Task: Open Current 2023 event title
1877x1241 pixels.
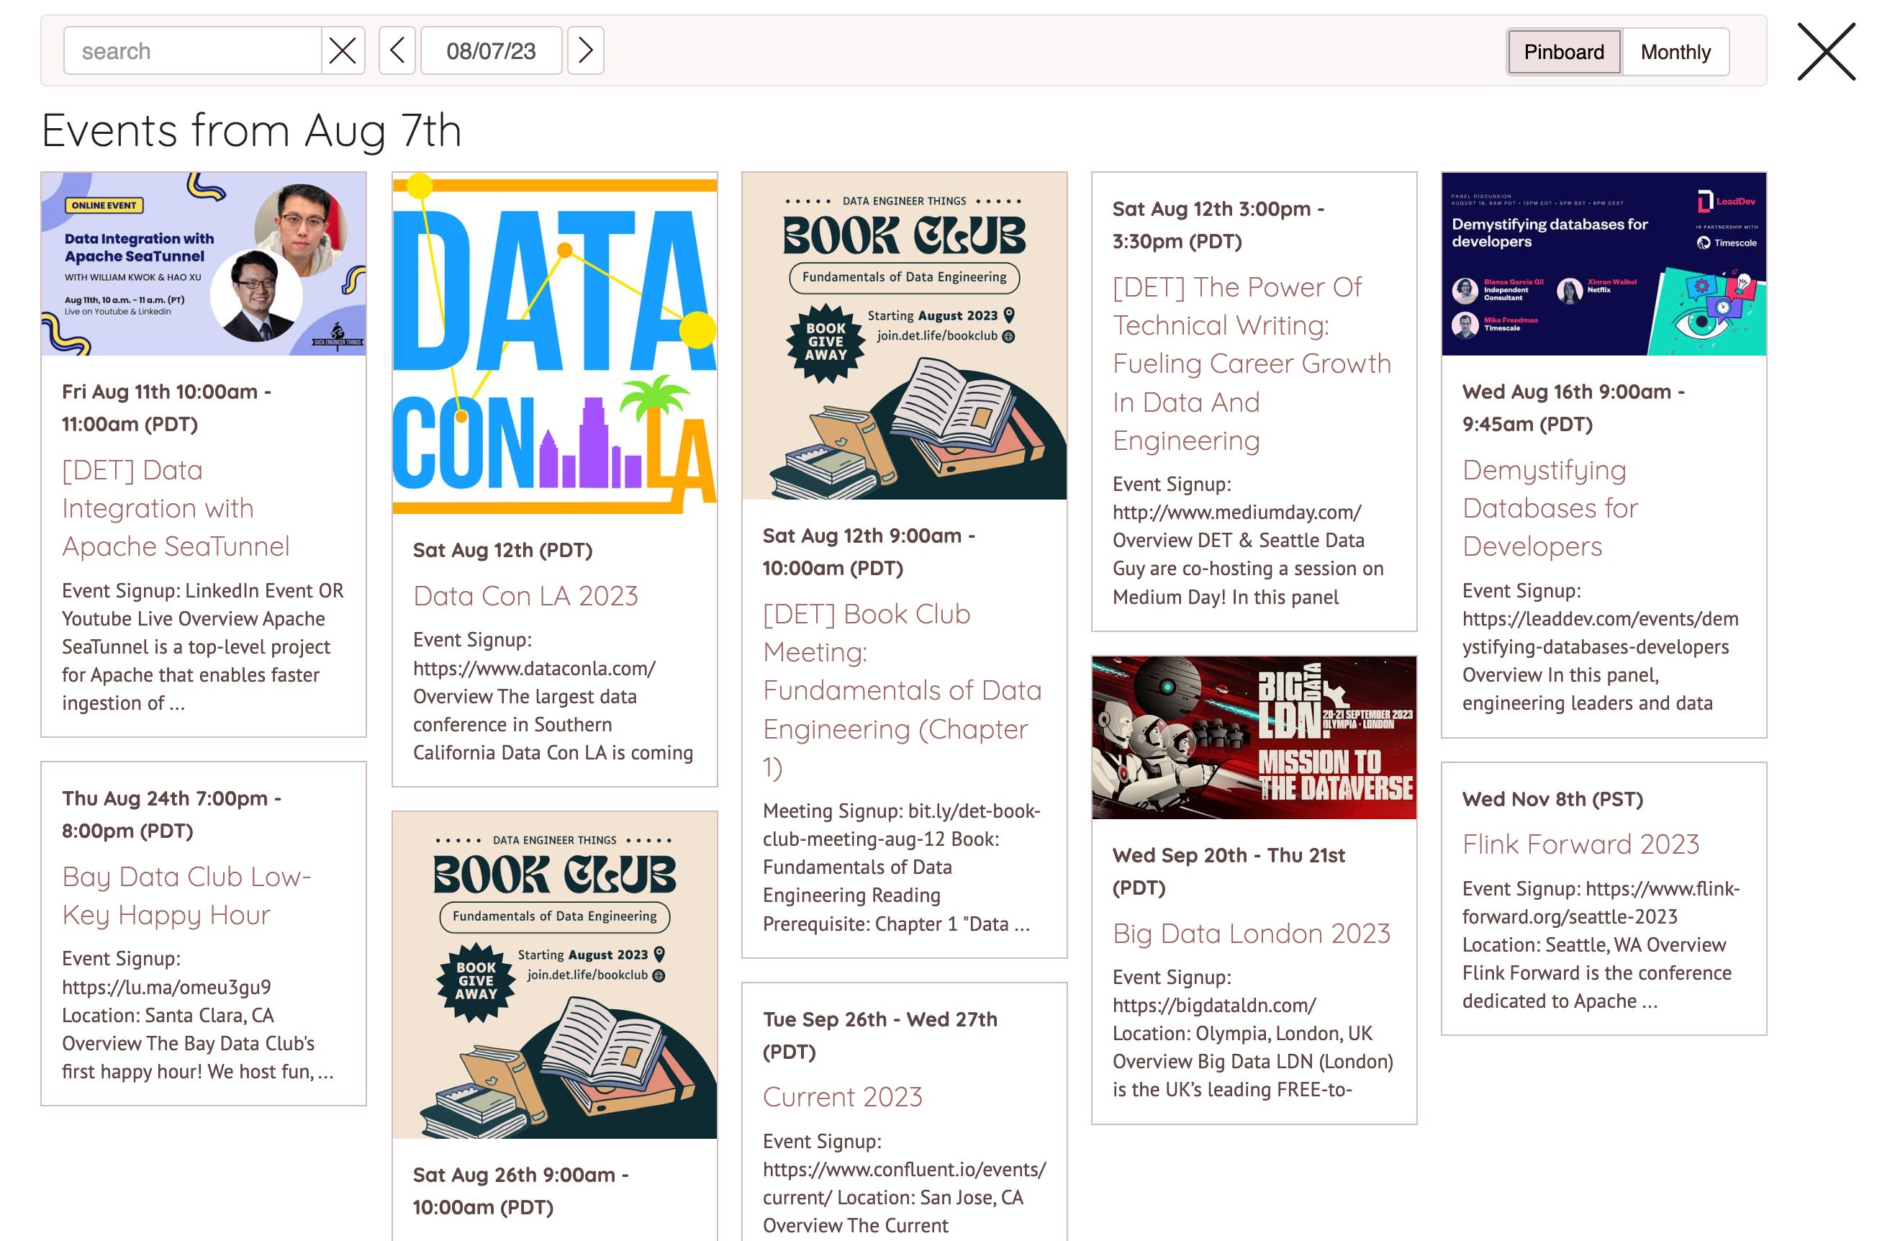Action: [x=842, y=1098]
